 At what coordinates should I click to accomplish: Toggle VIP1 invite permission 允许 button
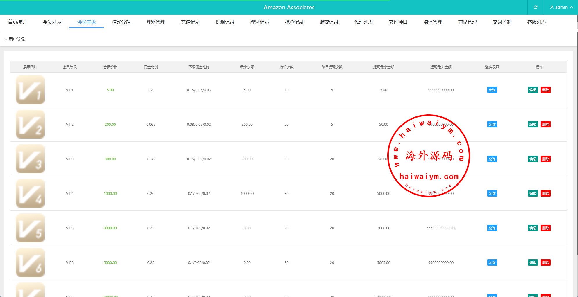492,90
